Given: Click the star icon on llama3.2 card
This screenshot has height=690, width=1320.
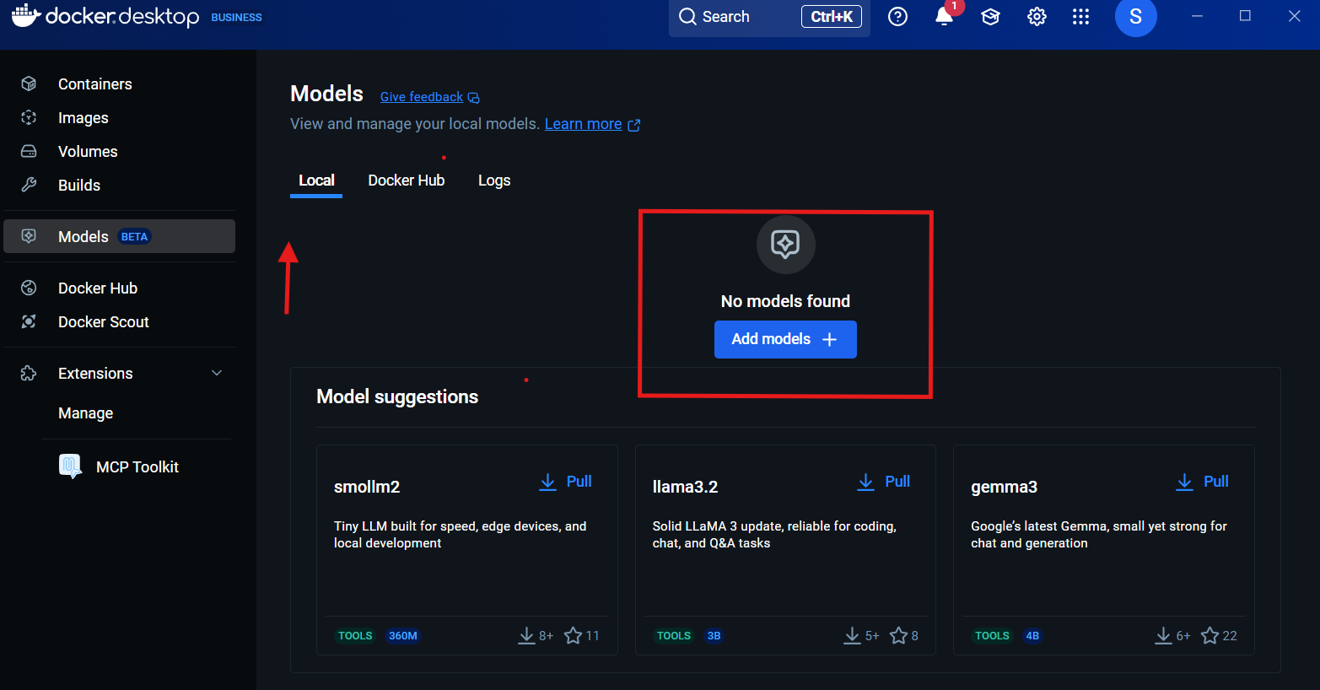Looking at the screenshot, I should 899,635.
